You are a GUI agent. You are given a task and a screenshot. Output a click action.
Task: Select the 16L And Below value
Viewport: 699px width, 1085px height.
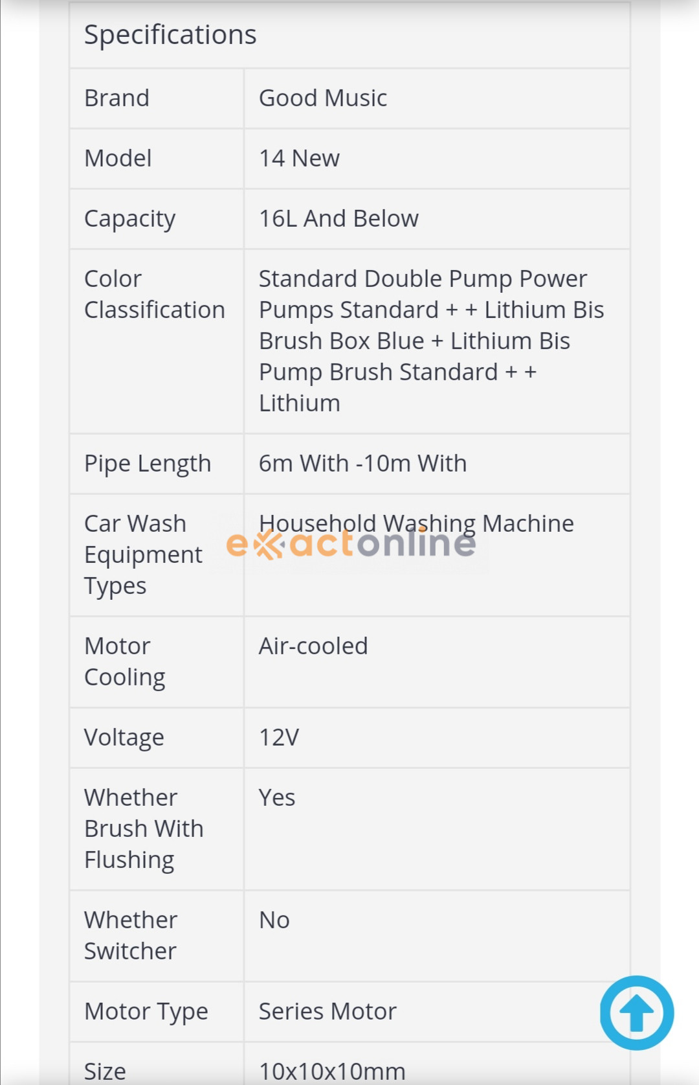point(338,219)
